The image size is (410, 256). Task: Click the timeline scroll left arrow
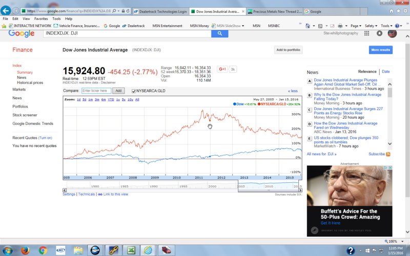tap(65, 190)
